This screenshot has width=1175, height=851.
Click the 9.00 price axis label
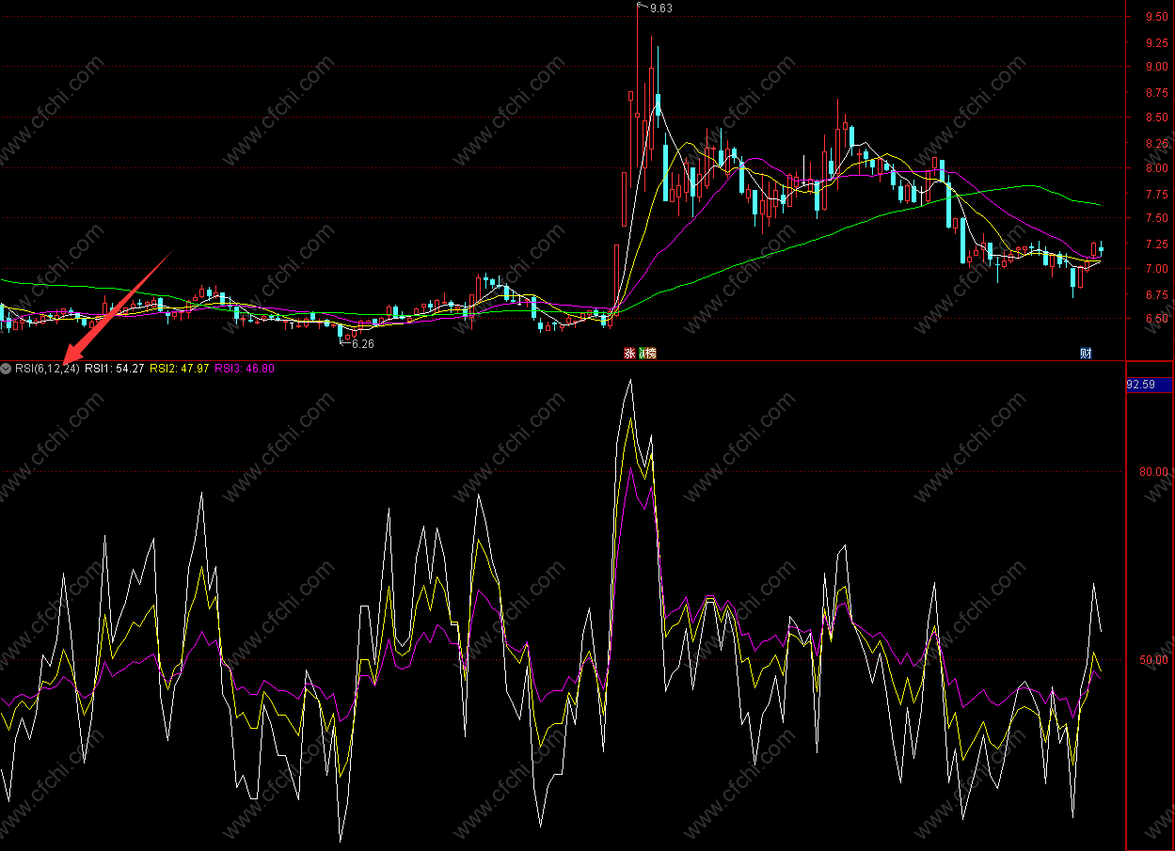pos(1156,67)
